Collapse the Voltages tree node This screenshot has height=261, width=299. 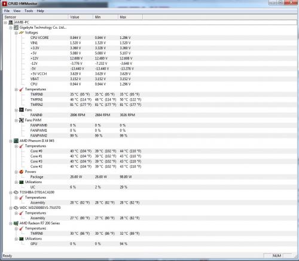(16, 33)
